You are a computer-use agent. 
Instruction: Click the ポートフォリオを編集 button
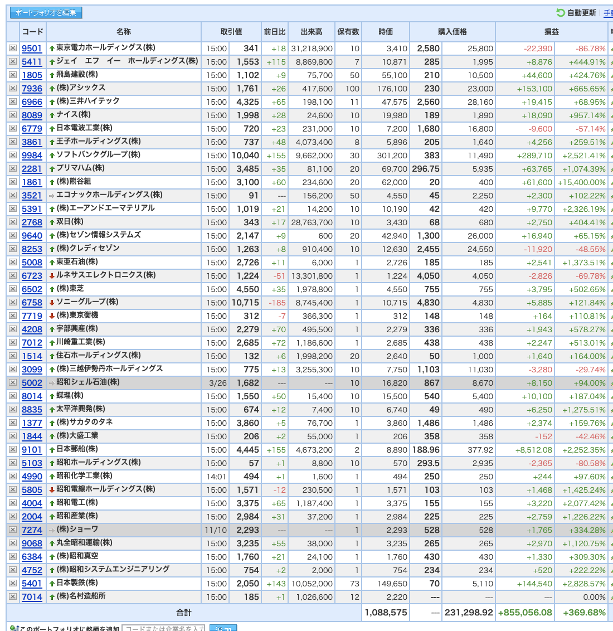[x=46, y=12]
